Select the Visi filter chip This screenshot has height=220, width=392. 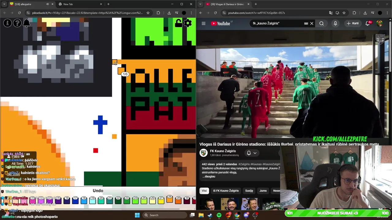tap(204, 191)
